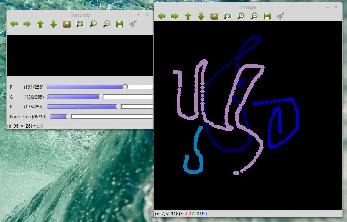
Task: Close the Controls window
Action: click(147, 15)
